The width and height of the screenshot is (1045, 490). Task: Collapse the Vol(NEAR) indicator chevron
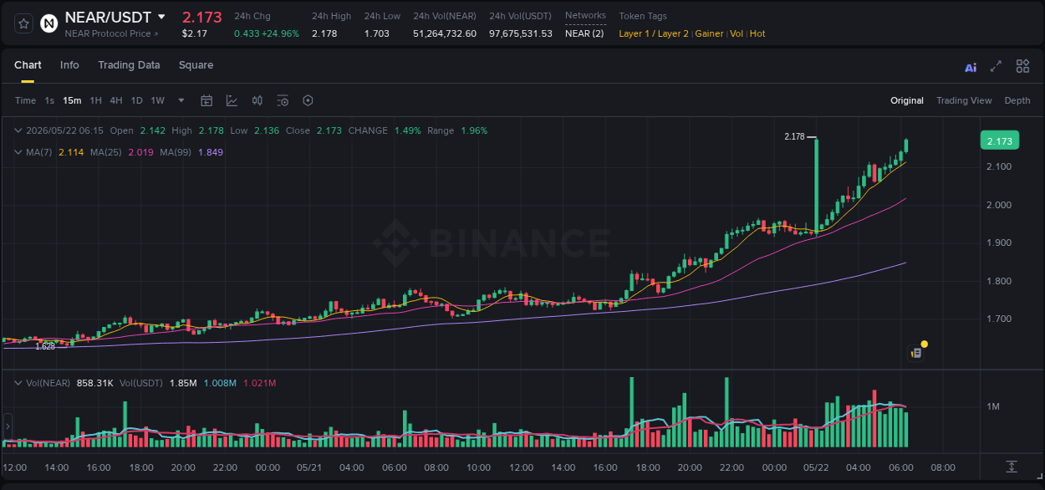point(18,383)
